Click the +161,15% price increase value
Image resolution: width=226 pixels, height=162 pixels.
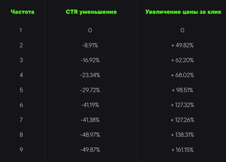pos(182,150)
